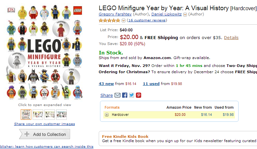The height and width of the screenshot is (149, 257).
Task: Share via the email envelope icon
Action: point(117,95)
